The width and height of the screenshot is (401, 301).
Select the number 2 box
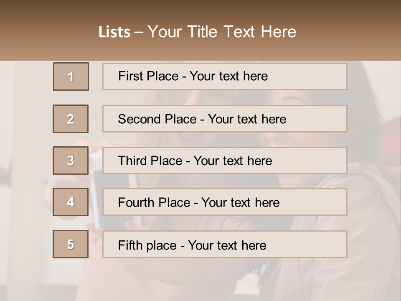71,119
